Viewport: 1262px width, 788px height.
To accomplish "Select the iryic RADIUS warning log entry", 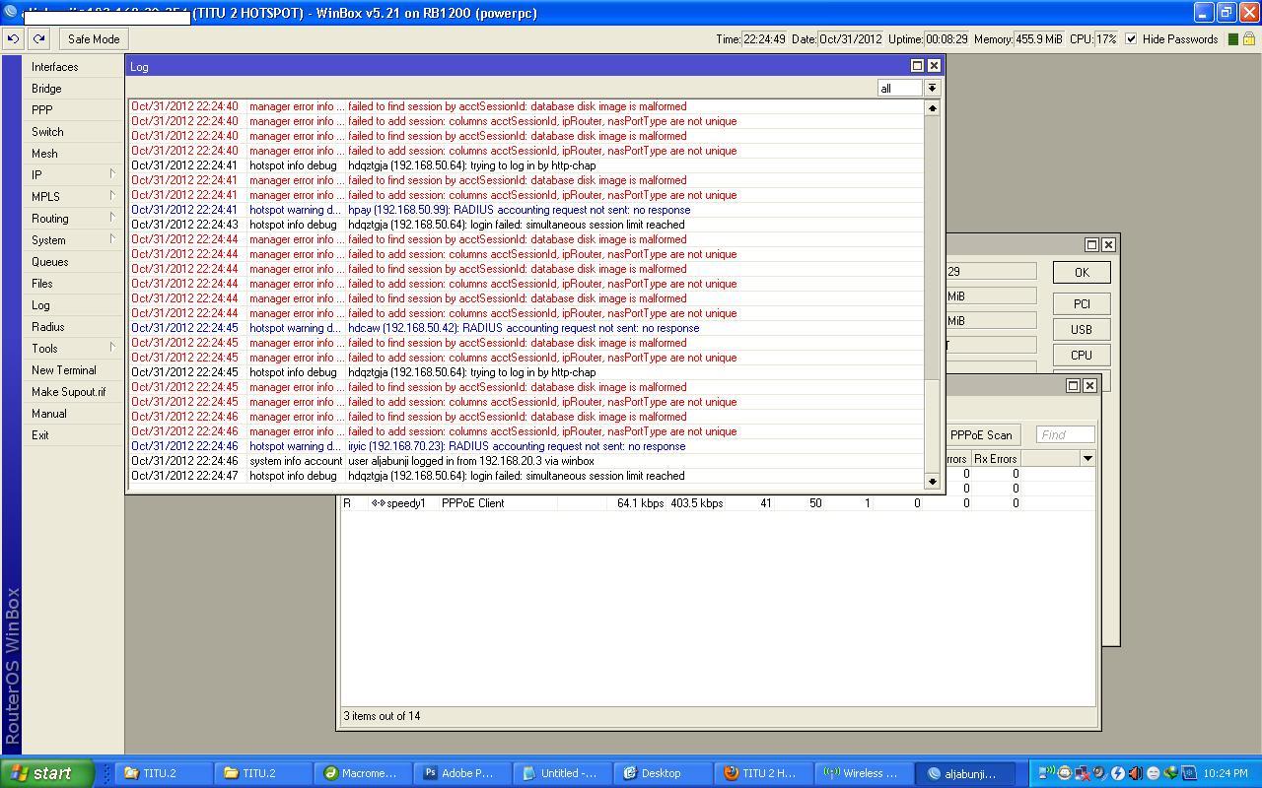I will tap(526, 446).
